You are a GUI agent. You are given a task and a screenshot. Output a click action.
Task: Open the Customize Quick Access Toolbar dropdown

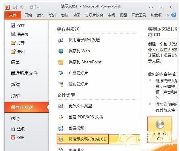point(38,7)
